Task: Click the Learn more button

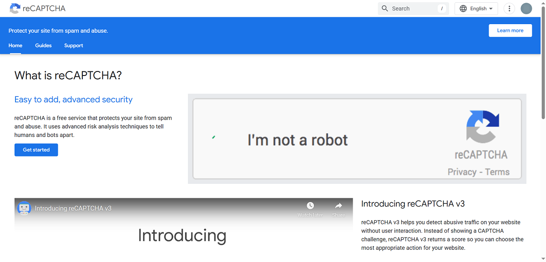Action: click(x=510, y=30)
